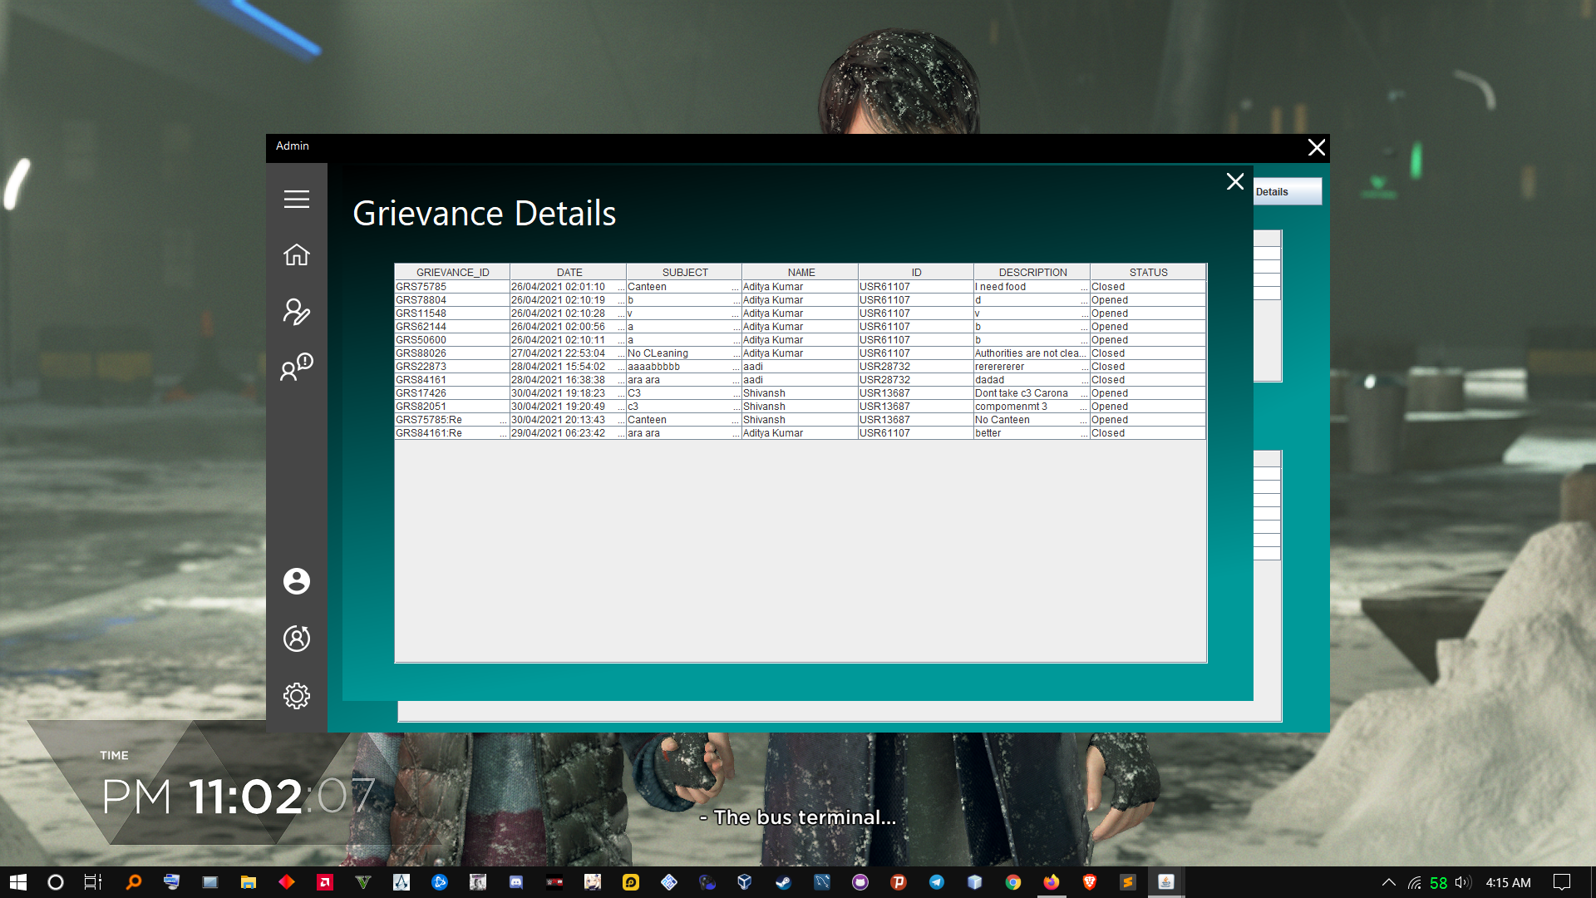Open Discord from the taskbar

pos(516,882)
